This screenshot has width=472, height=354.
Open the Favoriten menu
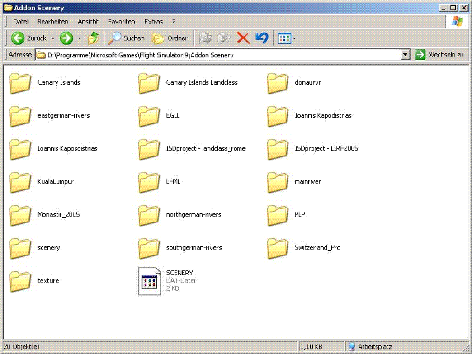tap(121, 22)
